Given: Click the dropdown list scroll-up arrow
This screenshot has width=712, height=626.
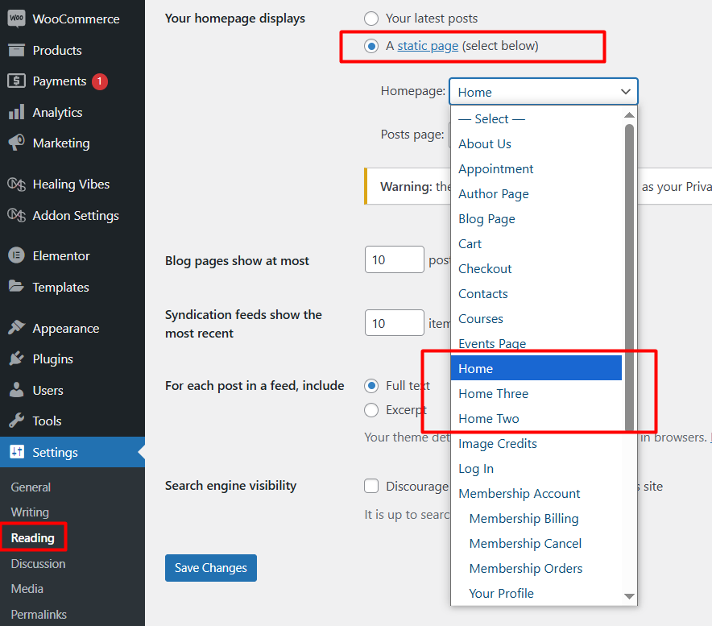Looking at the screenshot, I should [629, 115].
